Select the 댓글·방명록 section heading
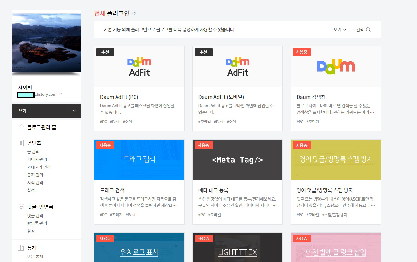 pyautogui.click(x=40, y=207)
